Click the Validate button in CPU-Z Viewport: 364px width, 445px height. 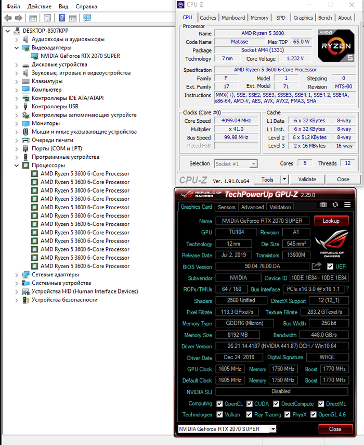307,179
